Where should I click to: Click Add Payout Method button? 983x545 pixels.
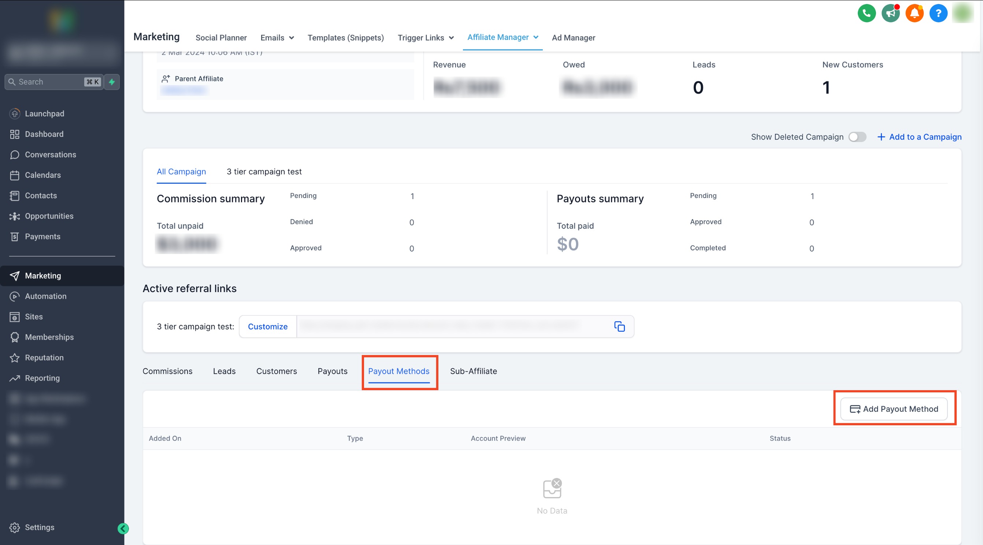click(x=894, y=409)
